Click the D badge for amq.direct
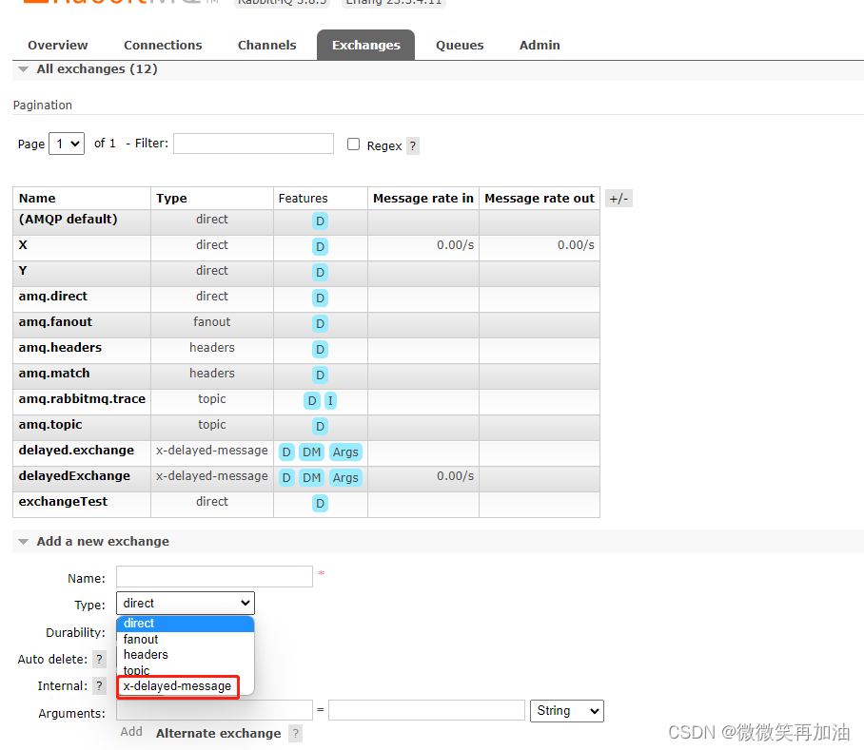Screen dimensions: 864x750 click(x=320, y=298)
